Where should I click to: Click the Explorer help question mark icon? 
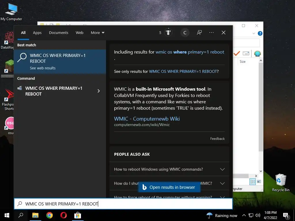pyautogui.click(x=260, y=33)
